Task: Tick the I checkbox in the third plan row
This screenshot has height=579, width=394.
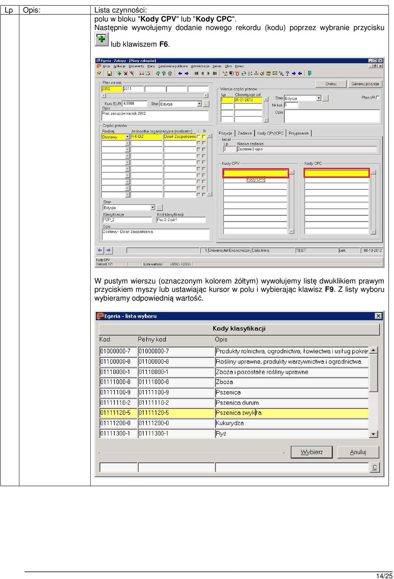Action: (199, 150)
